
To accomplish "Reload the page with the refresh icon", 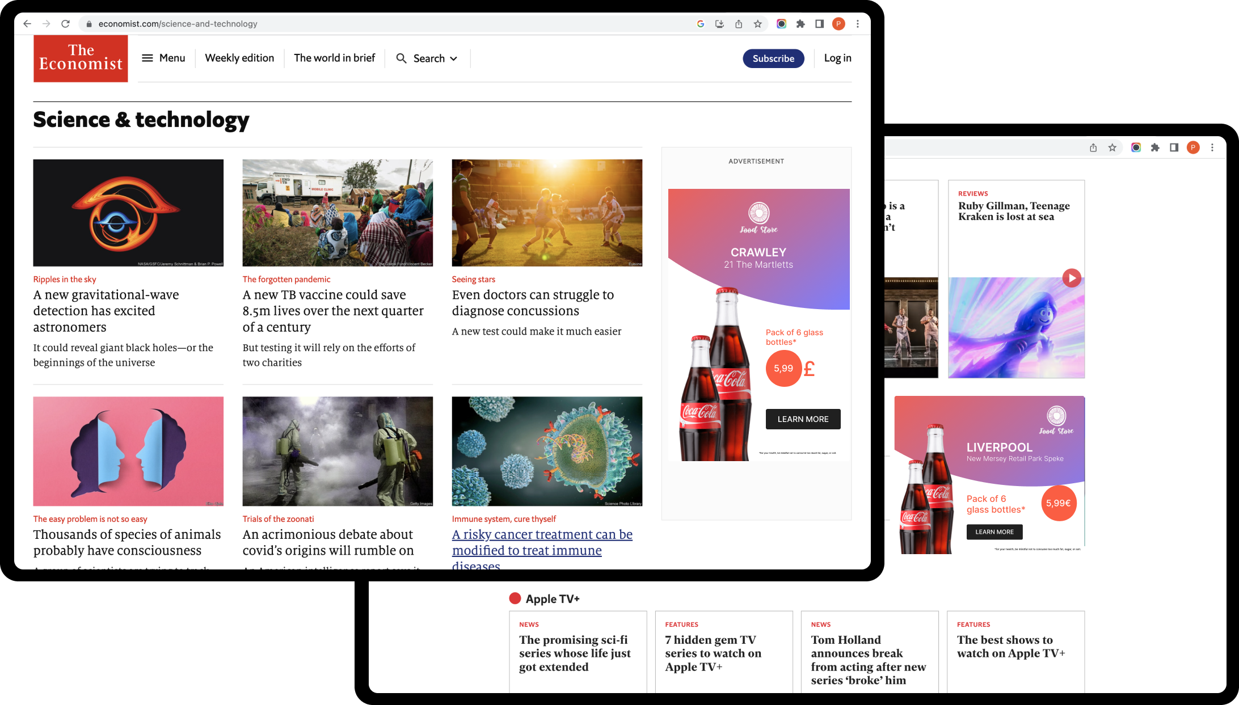I will [65, 23].
